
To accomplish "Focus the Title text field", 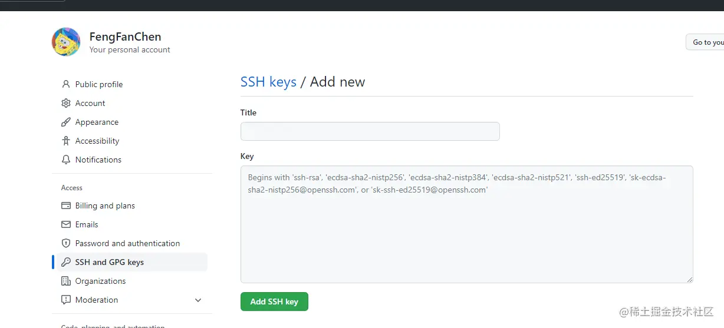I will (x=370, y=131).
